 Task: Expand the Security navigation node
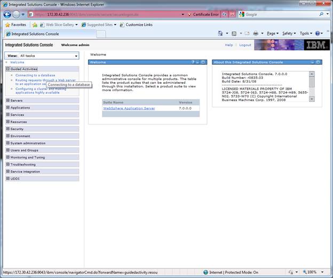coord(8,129)
